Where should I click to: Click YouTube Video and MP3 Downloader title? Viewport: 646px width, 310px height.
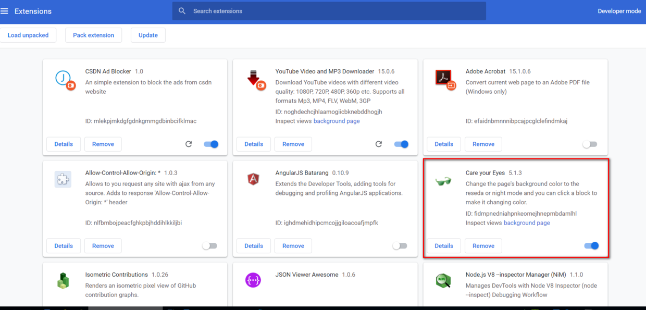point(325,71)
